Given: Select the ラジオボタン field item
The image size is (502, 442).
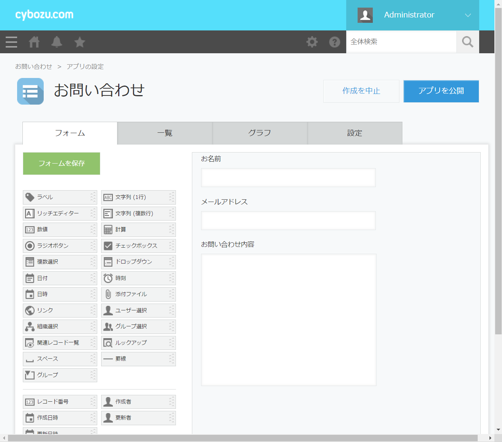Looking at the screenshot, I should click(60, 246).
